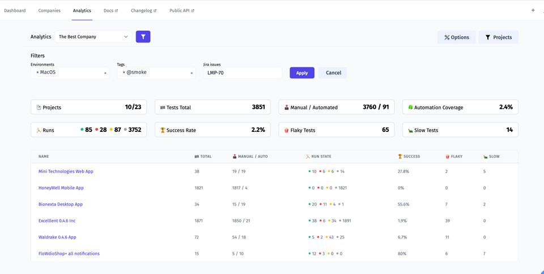The width and height of the screenshot is (544, 274).
Task: Click the Projects 10/23 summary card
Action: (x=89, y=107)
